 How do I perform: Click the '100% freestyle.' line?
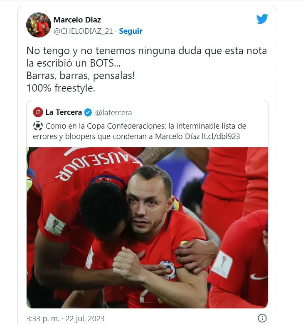coord(61,88)
